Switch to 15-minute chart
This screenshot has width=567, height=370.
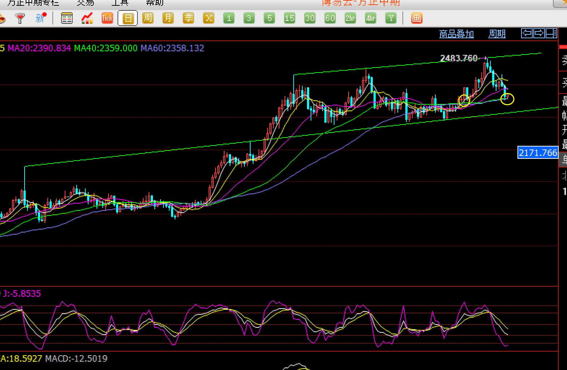point(290,18)
